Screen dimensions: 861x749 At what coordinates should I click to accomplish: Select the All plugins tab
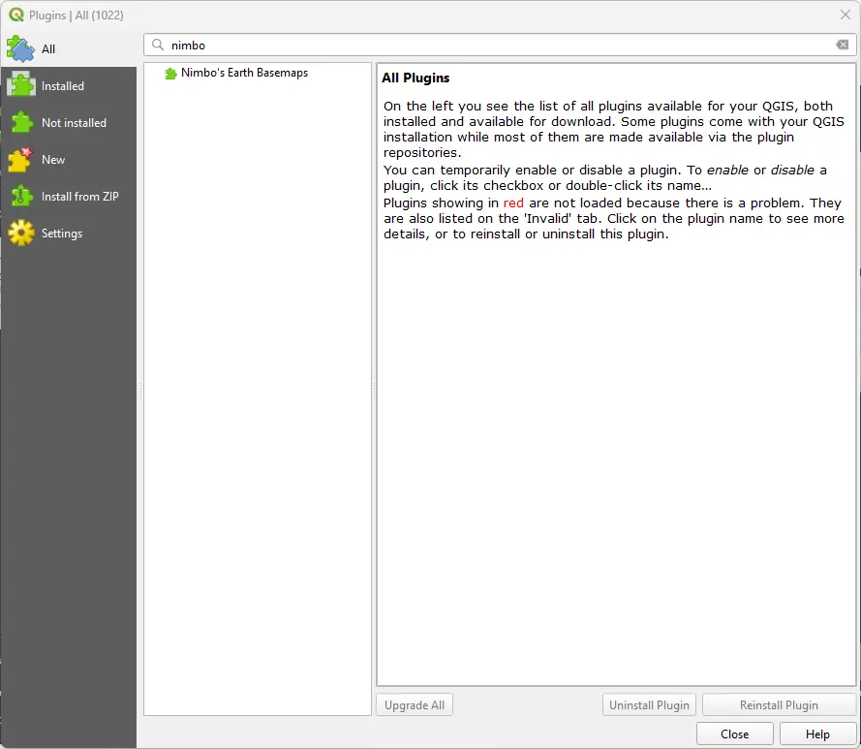pos(69,48)
